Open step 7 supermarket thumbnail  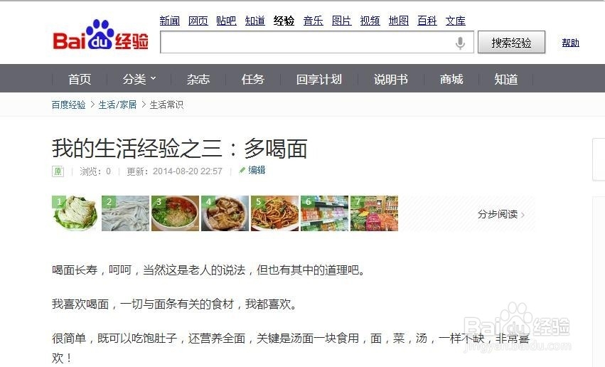(374, 213)
